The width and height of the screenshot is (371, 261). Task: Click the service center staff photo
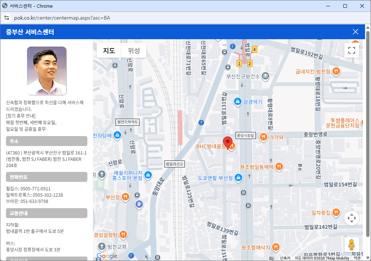click(47, 71)
